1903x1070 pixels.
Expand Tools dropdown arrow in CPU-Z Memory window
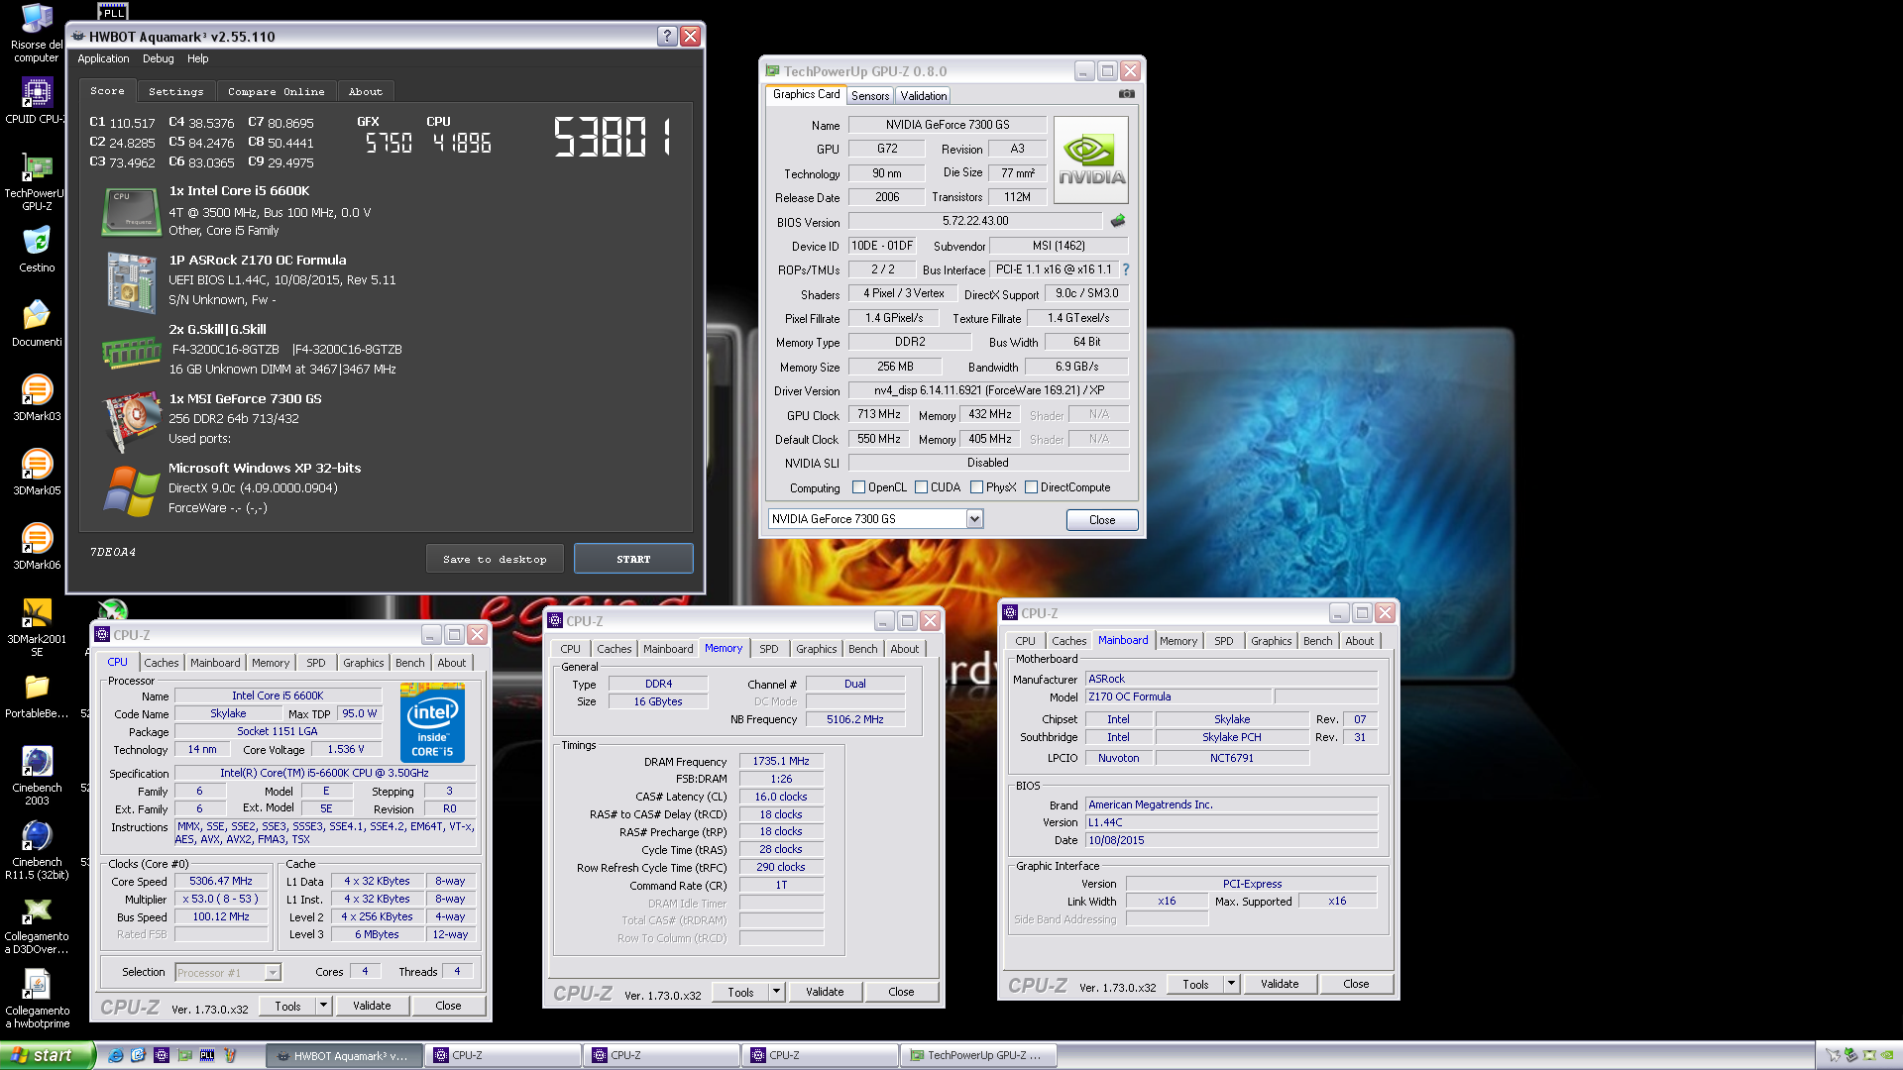(x=776, y=992)
